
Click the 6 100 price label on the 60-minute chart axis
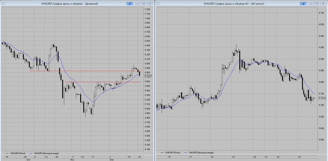point(321,13)
